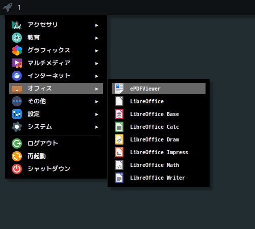Expand the 設定 submenu arrow

click(x=97, y=114)
